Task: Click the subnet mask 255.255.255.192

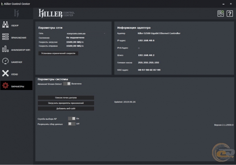Action: tap(148, 63)
